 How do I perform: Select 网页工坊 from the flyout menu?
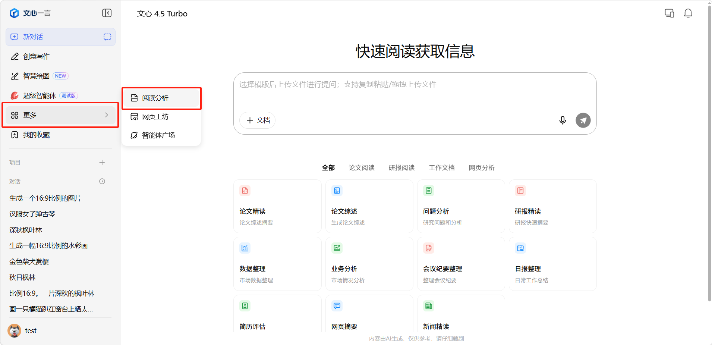pos(161,117)
